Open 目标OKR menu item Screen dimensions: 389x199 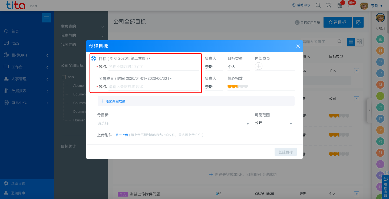coord(19,55)
